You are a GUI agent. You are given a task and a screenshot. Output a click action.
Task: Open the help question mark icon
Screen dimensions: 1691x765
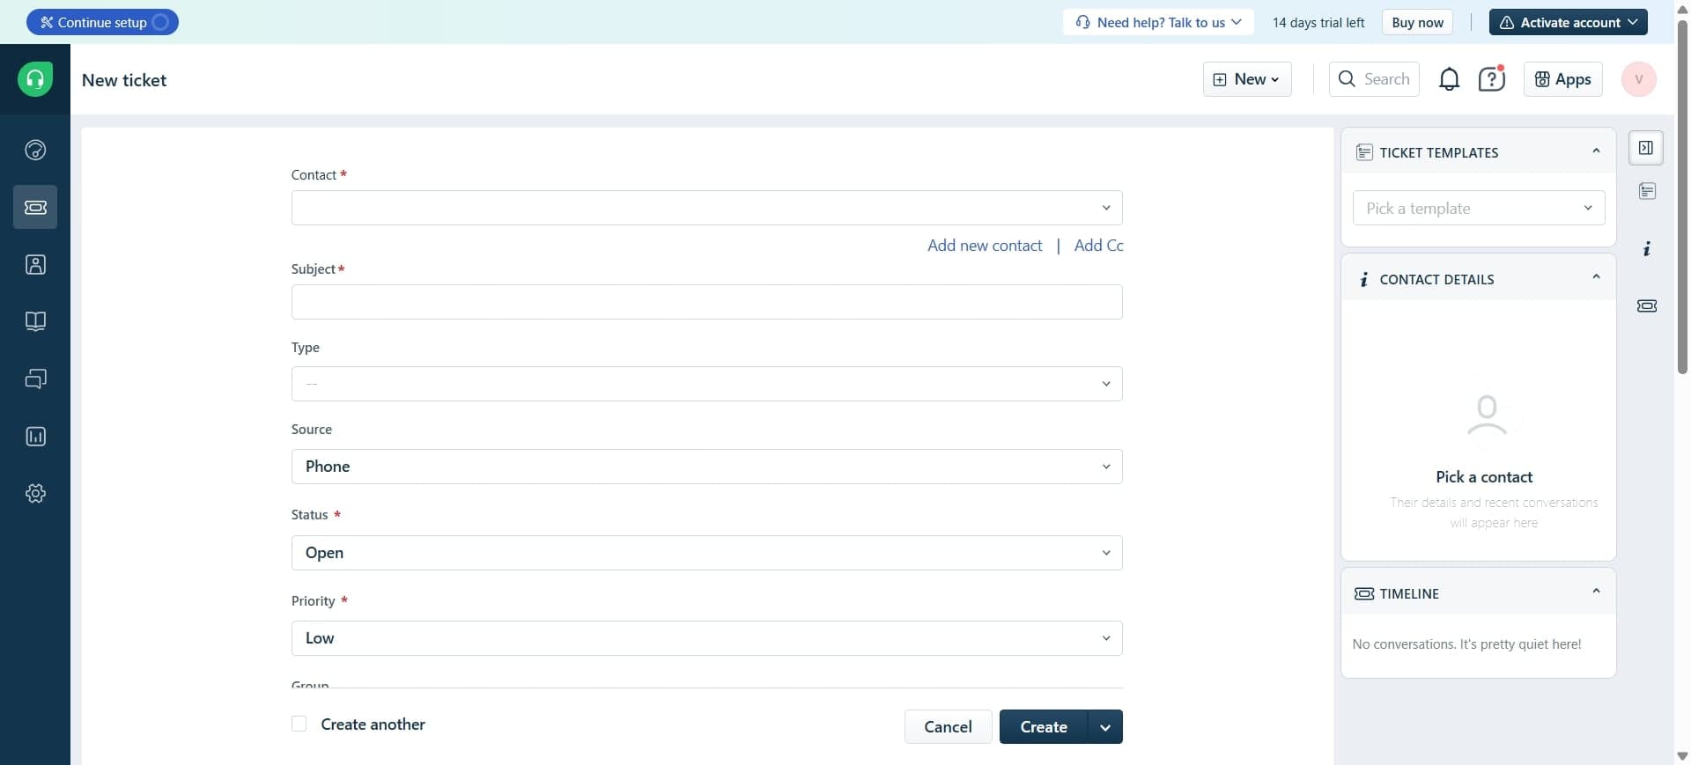pyautogui.click(x=1491, y=79)
